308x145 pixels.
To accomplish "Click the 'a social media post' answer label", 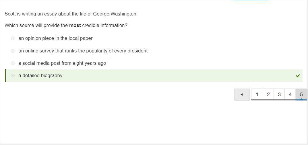I will coord(62,63).
